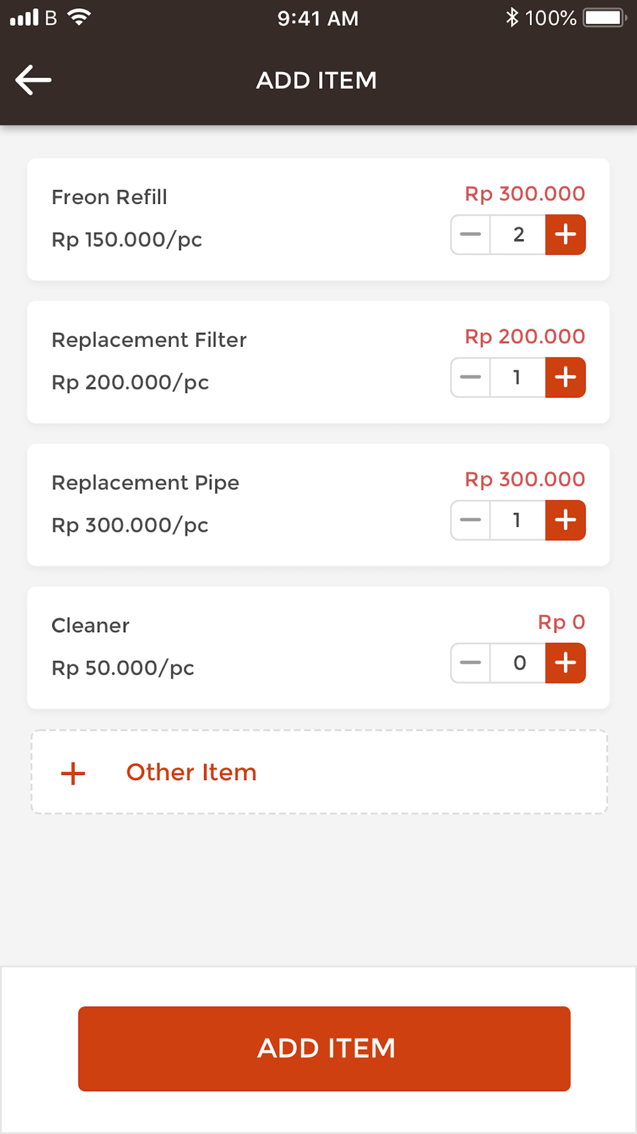This screenshot has height=1134, width=637.
Task: Increase Freon Refill quantity with plus
Action: 565,235
